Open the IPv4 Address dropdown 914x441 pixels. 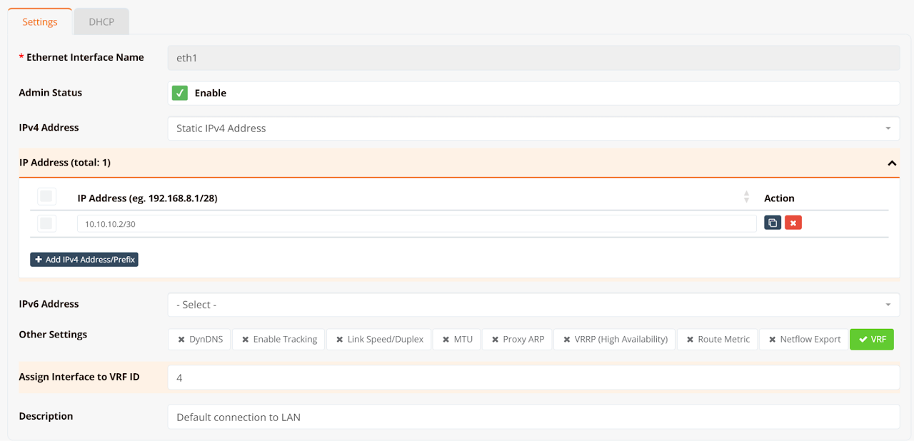point(533,128)
